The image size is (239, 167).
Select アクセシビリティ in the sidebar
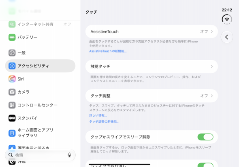[x=40, y=66]
